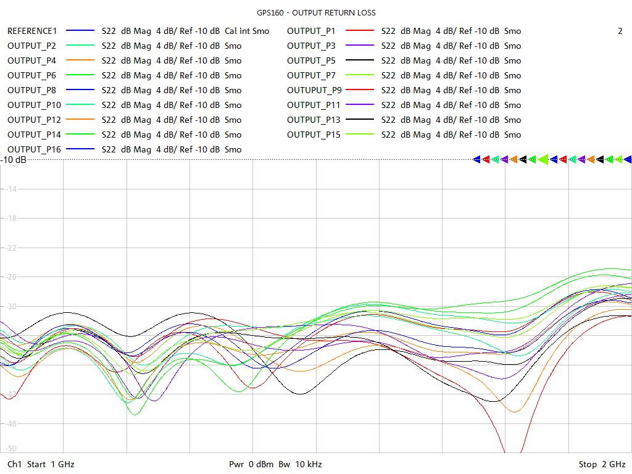632x474 pixels.
Task: Click the orange line sample beside OUTPUT_P4
Action: (x=80, y=60)
